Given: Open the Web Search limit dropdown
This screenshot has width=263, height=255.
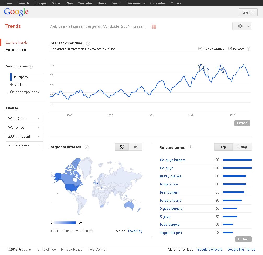Looking at the screenshot, I should point(25,118).
